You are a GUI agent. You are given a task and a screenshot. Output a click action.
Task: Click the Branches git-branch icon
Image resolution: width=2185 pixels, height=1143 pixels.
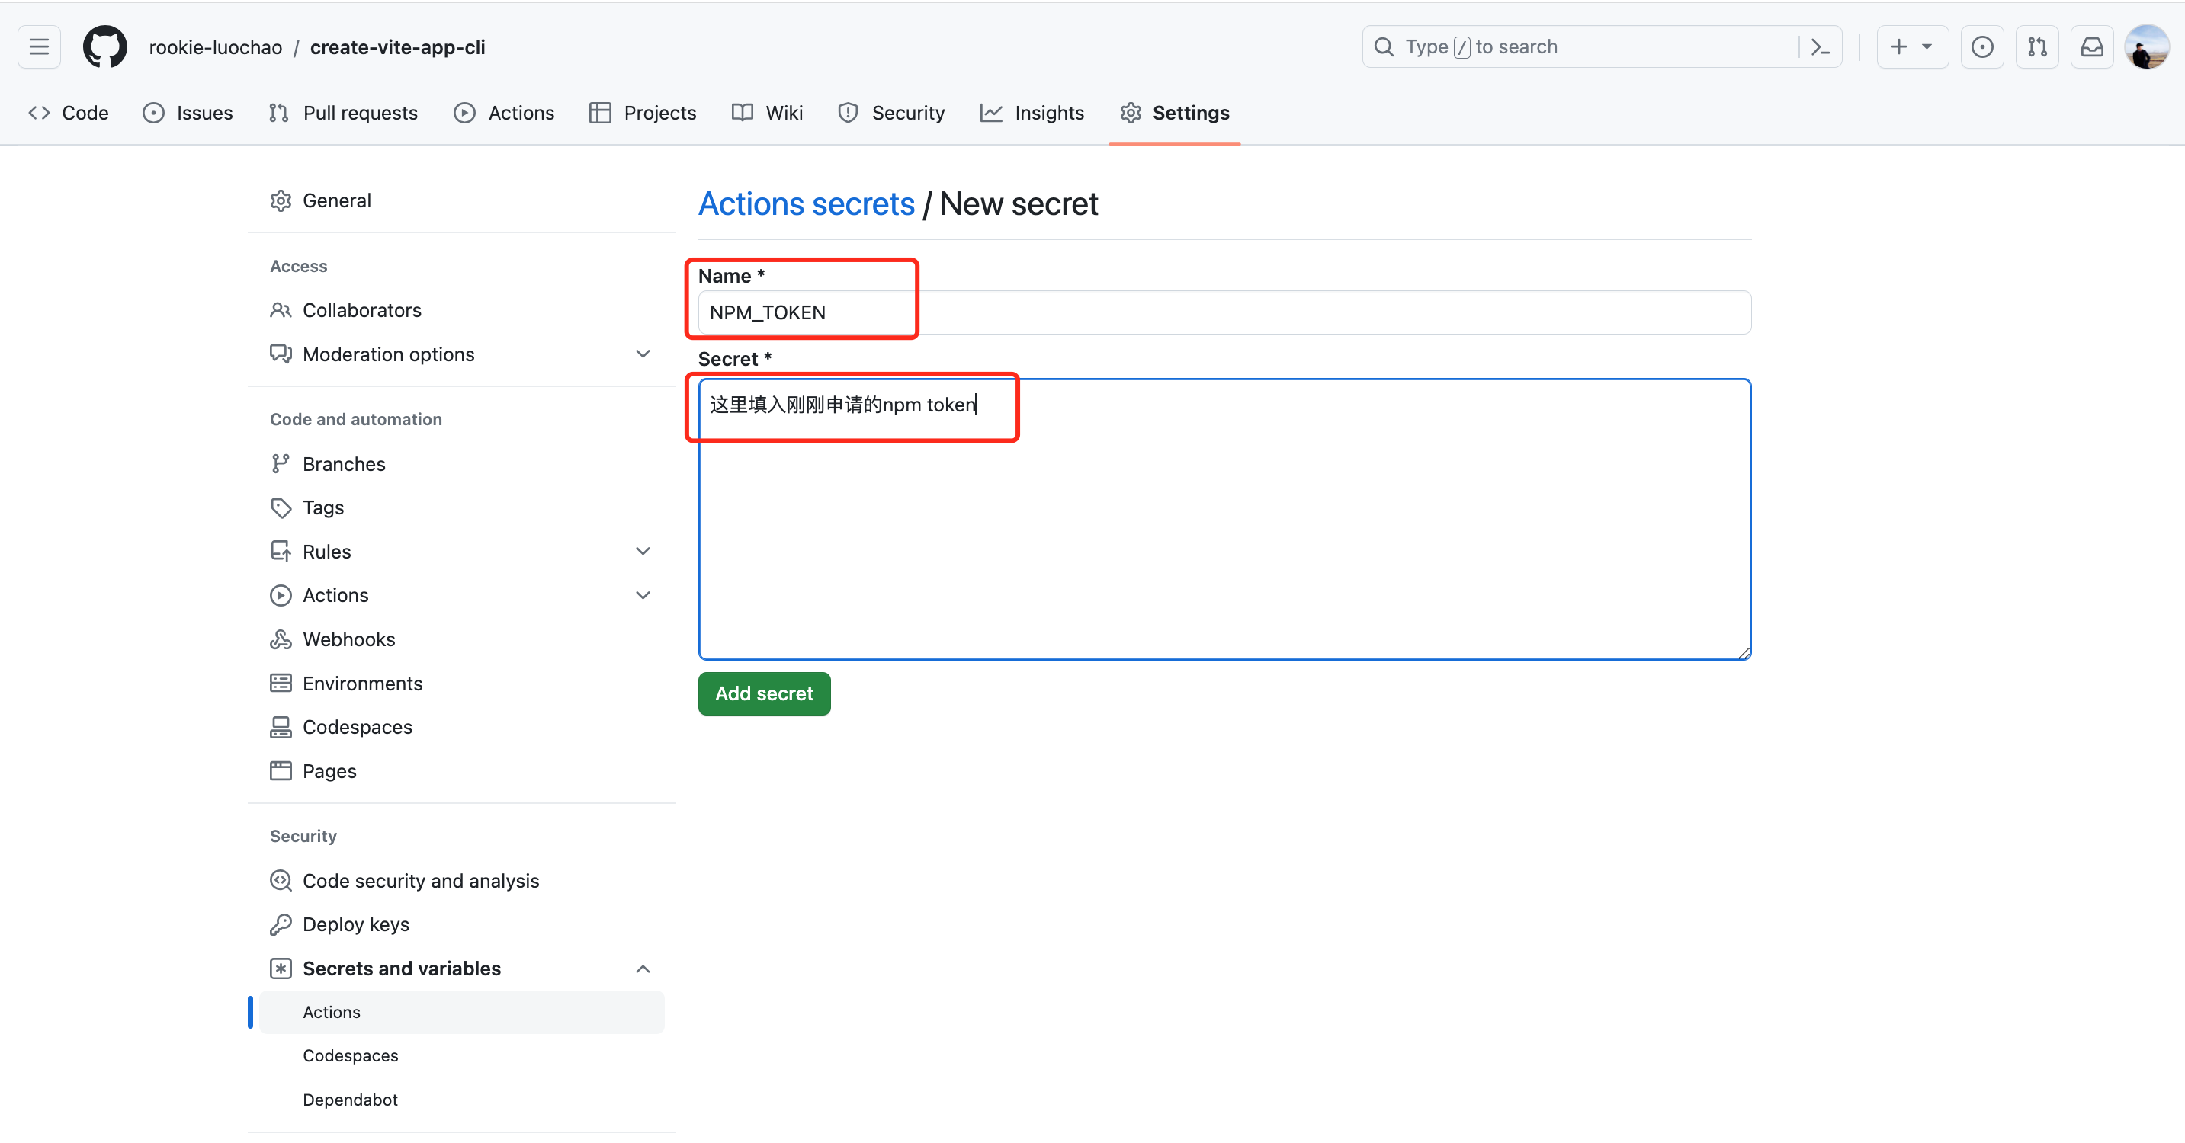point(281,464)
